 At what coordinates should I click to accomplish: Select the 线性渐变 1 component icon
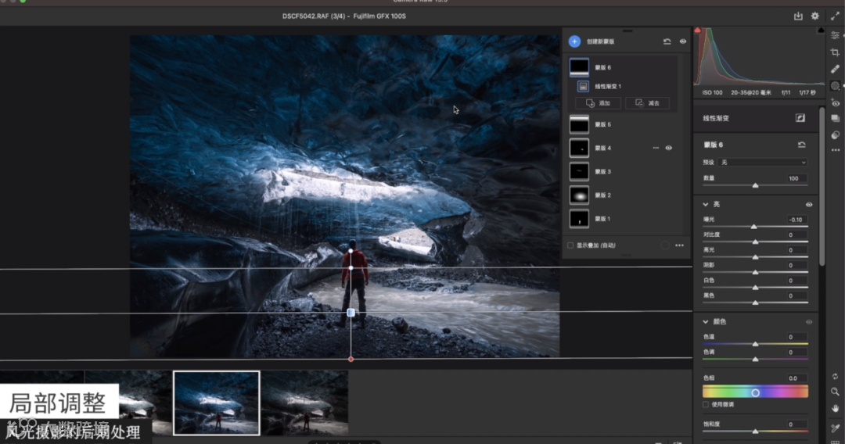tap(583, 86)
